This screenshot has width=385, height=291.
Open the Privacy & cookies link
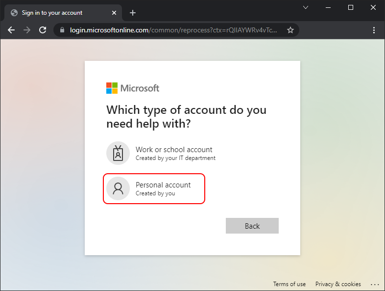coord(338,284)
